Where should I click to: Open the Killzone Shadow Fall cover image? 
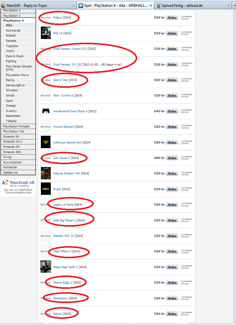pyautogui.click(x=46, y=173)
